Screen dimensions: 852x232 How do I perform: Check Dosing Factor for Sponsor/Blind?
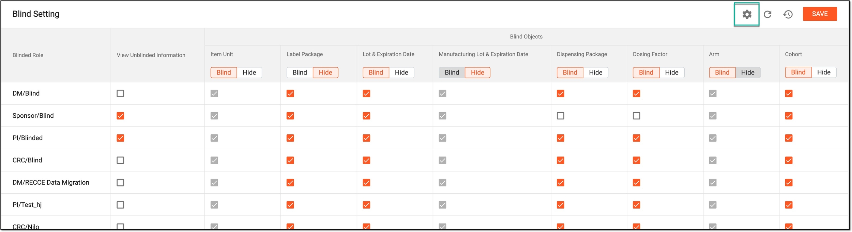(637, 116)
